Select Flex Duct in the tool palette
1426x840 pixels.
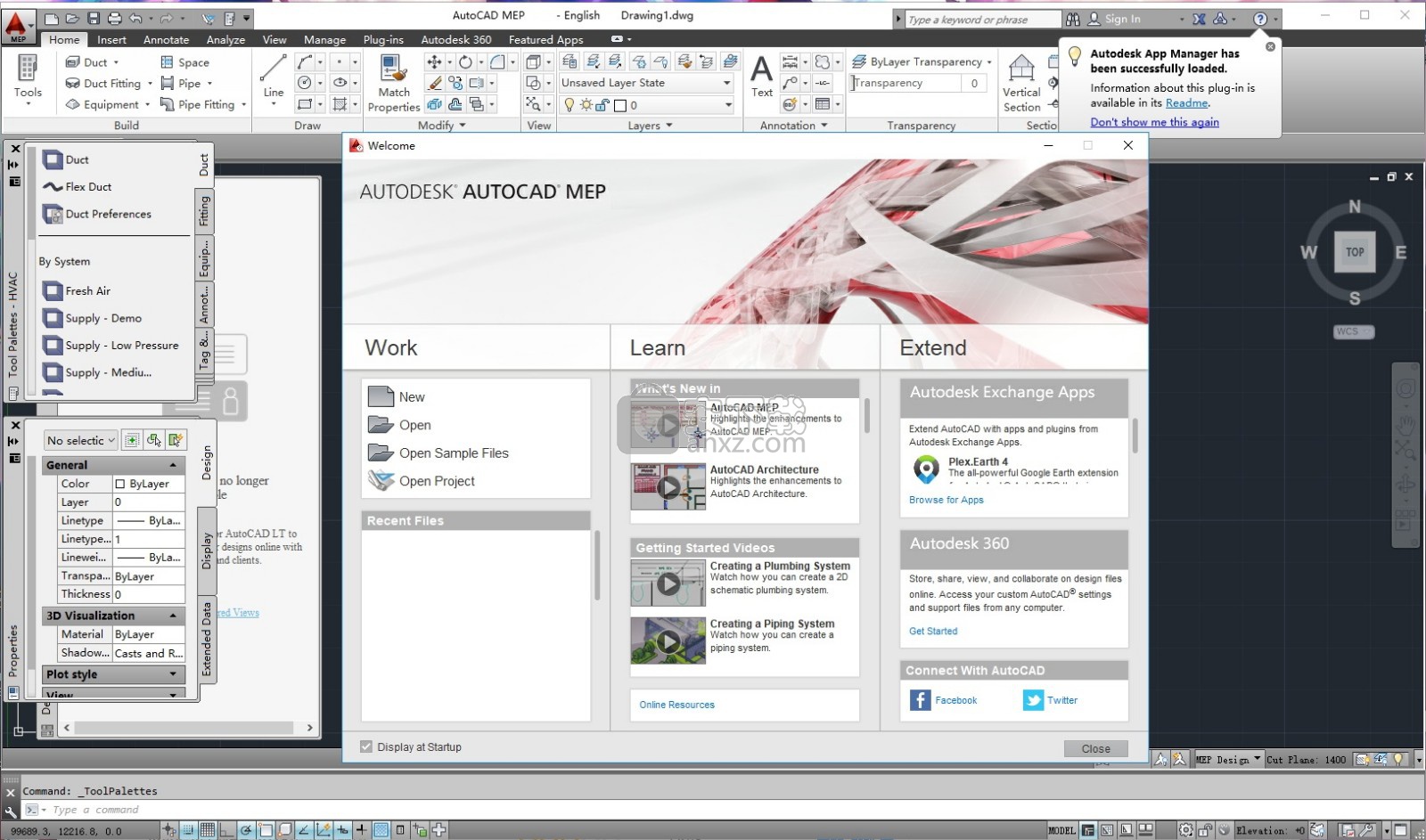click(x=77, y=187)
